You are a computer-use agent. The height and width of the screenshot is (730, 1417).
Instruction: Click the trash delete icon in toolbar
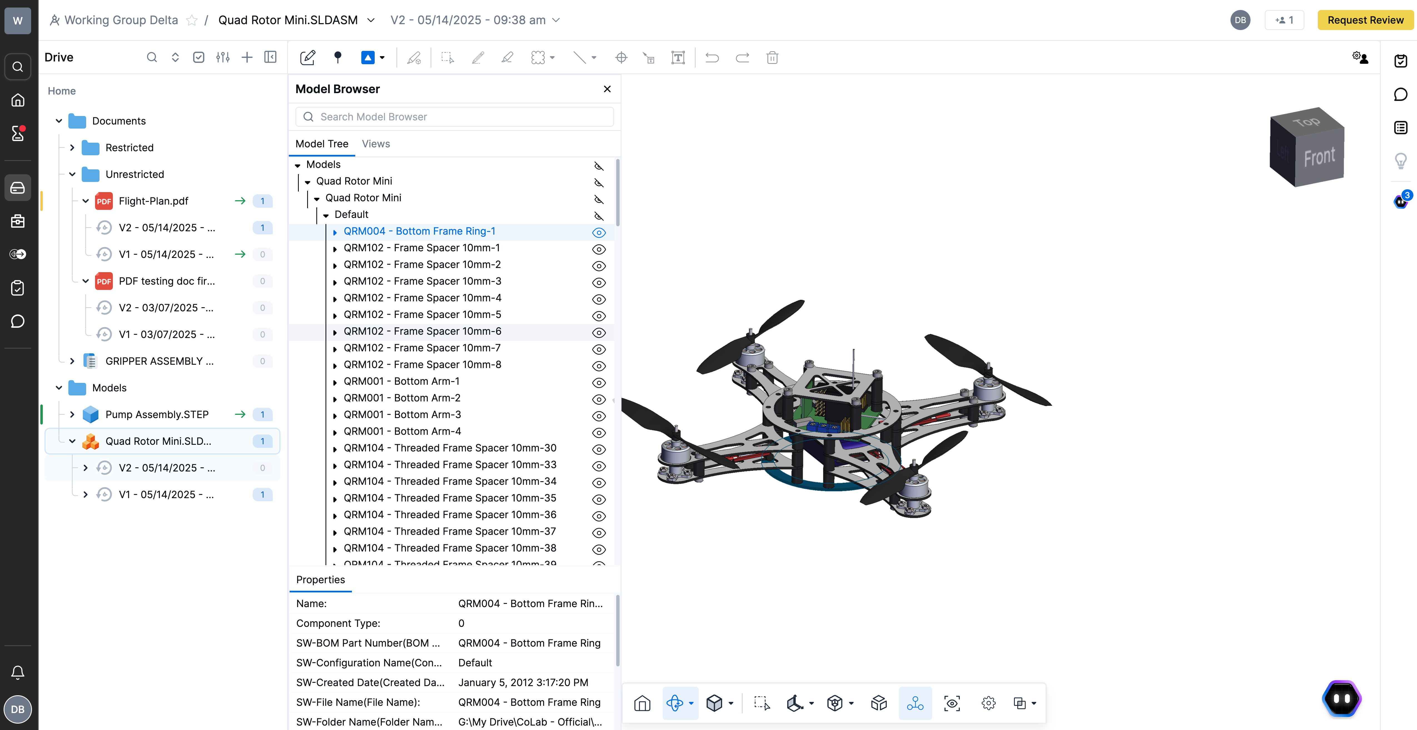772,57
